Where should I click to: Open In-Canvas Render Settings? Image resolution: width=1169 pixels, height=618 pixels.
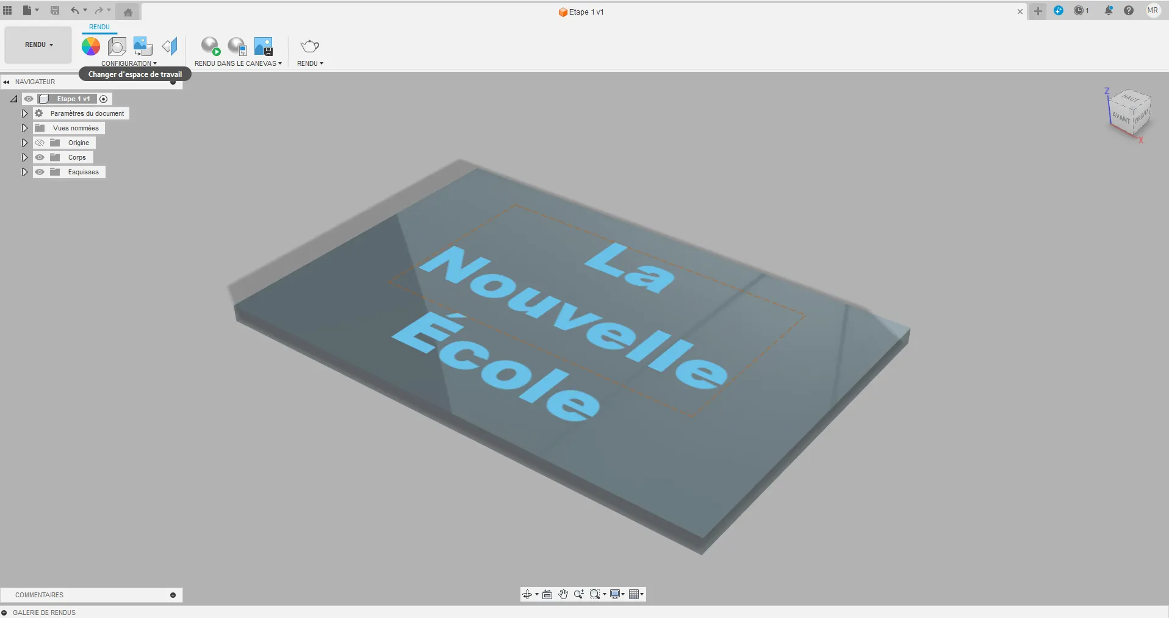coord(237,46)
